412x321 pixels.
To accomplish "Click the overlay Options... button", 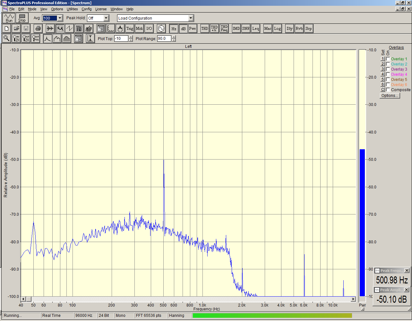I will click(390, 96).
